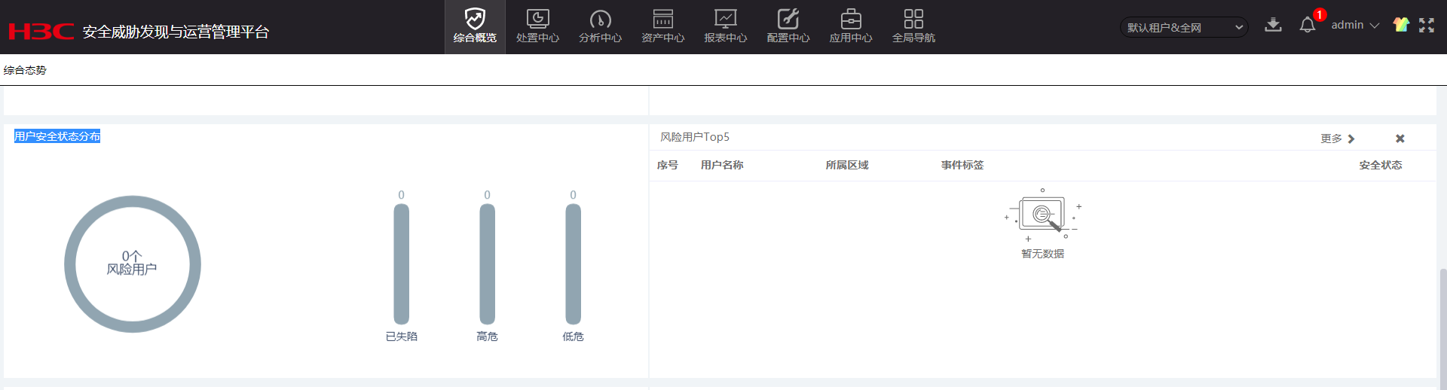Click the vertical scrollbar thumb

[x=1442, y=328]
